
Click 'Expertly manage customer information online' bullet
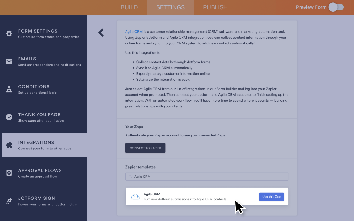tap(173, 74)
